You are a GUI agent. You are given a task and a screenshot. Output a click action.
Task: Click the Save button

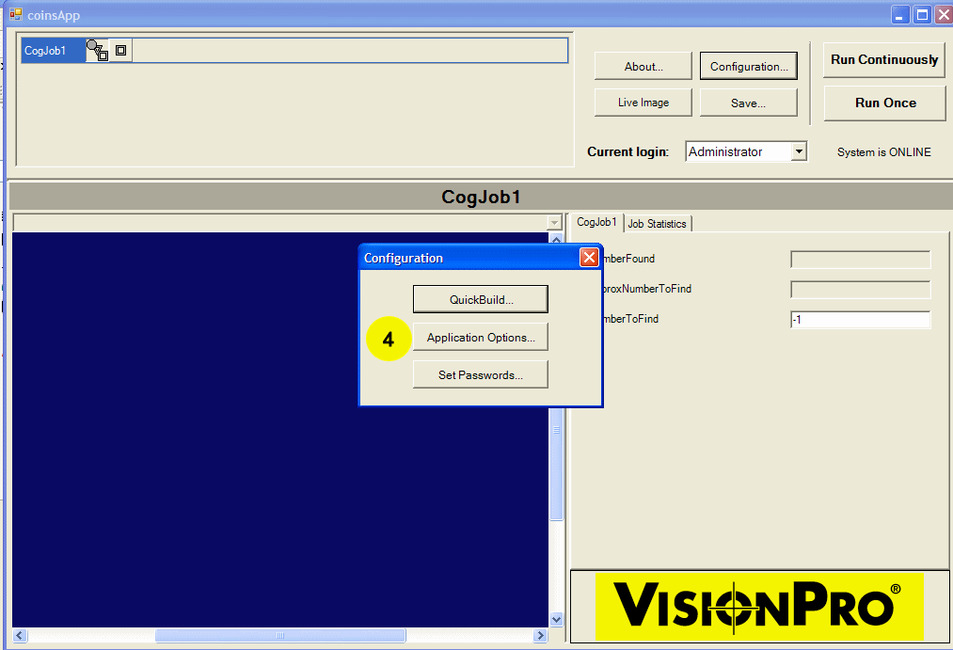tap(748, 103)
